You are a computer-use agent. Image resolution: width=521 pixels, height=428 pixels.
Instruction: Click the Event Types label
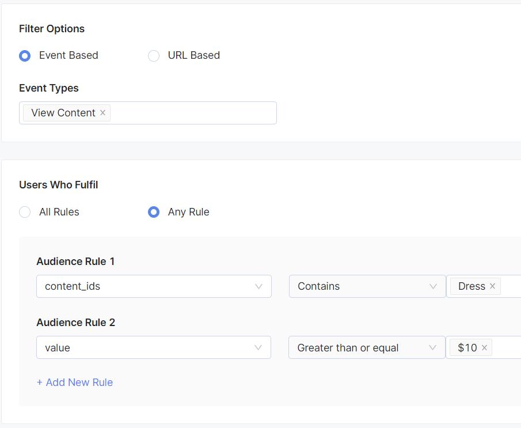coord(49,88)
